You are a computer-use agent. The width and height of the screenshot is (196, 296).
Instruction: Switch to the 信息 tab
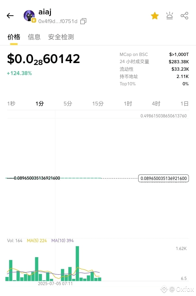pyautogui.click(x=34, y=37)
